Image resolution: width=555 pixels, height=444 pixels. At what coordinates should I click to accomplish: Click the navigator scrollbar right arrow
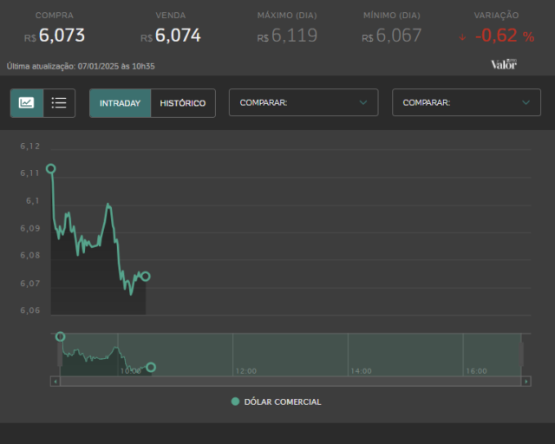[x=526, y=382]
